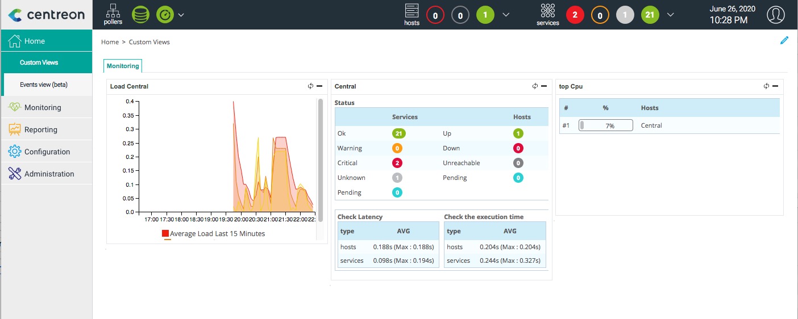Collapse the Load Central widget
This screenshot has width=798, height=319.
pyautogui.click(x=319, y=86)
